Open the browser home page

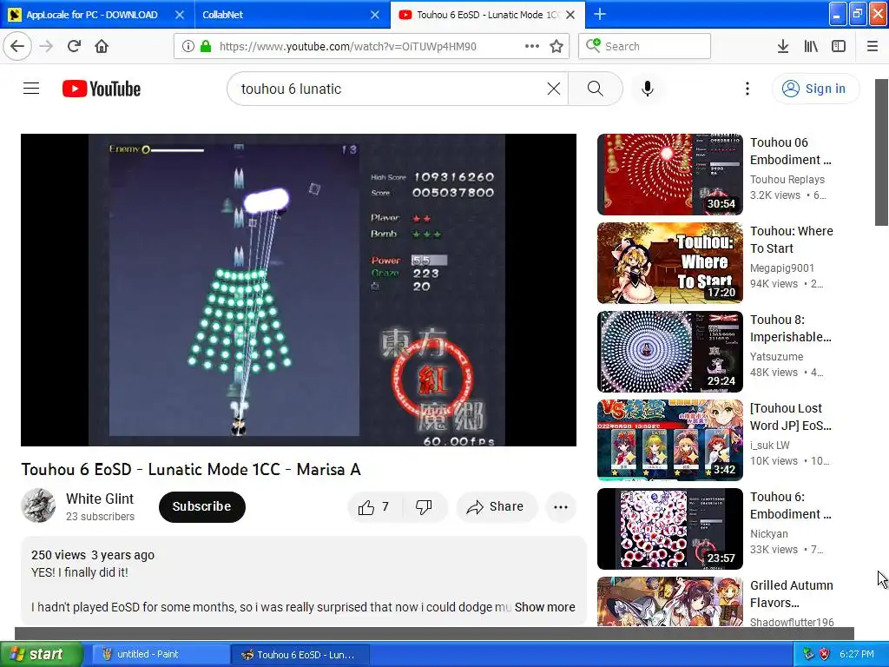click(102, 46)
